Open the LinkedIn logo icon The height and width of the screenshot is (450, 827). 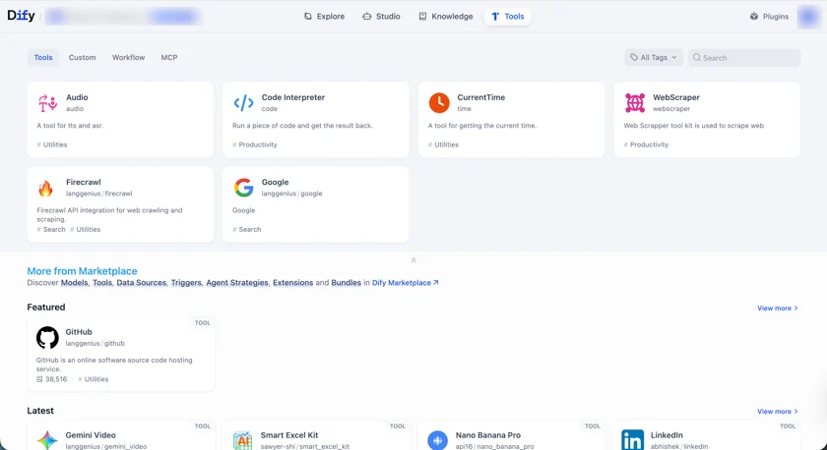[x=632, y=440]
